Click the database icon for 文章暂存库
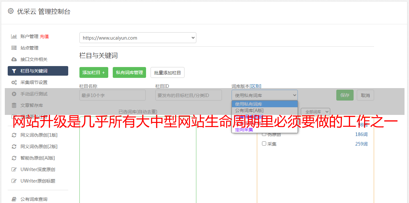Image resolution: width=409 pixels, height=203 pixels. [14, 105]
